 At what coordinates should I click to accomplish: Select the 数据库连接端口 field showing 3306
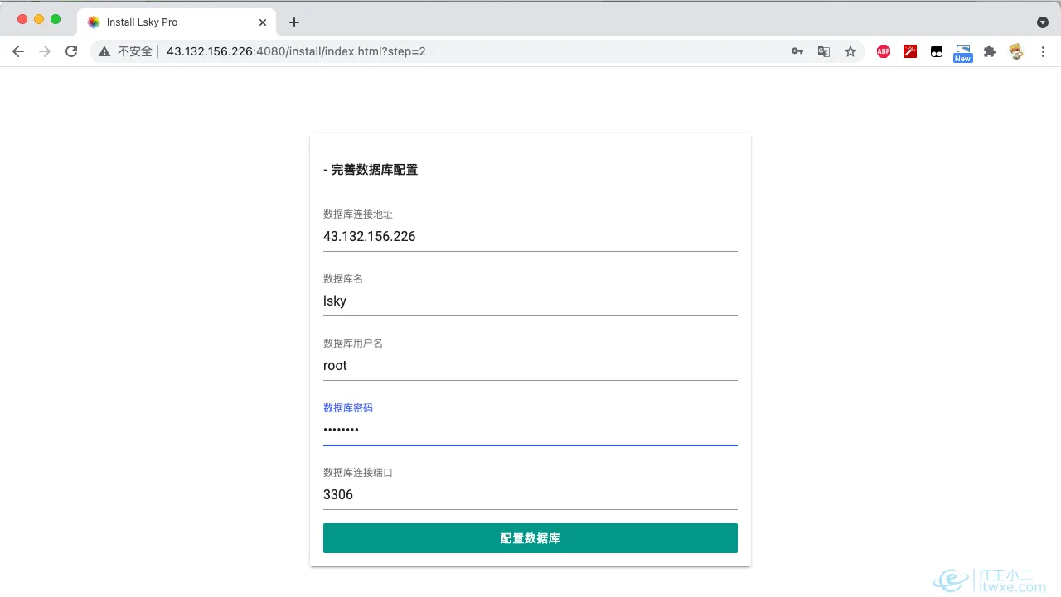530,494
